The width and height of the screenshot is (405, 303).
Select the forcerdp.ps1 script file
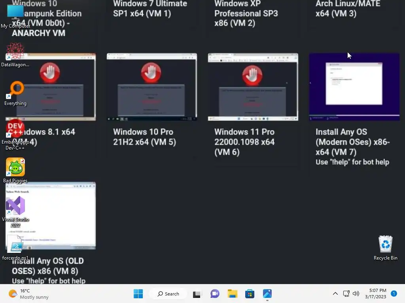pos(15,248)
